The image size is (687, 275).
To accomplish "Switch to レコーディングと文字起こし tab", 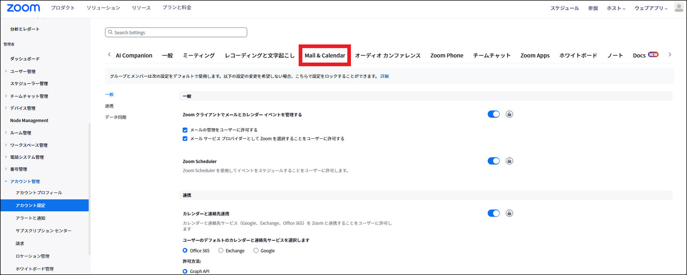I will point(260,55).
